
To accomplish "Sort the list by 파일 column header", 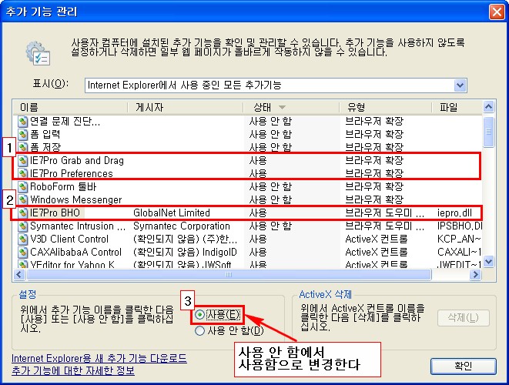I will (457, 107).
